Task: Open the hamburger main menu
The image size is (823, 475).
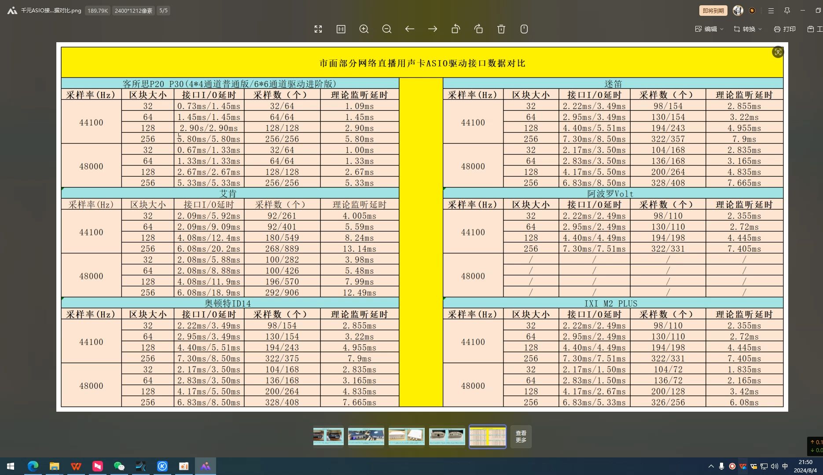Action: [x=771, y=11]
